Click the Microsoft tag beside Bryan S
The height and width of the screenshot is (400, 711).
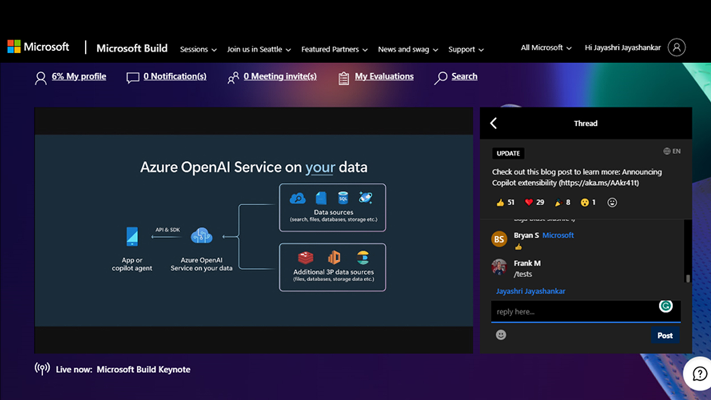[x=558, y=235]
